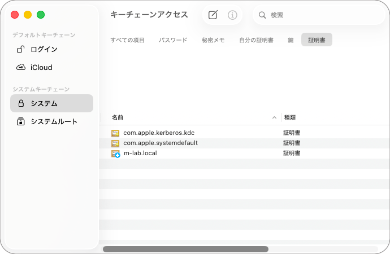Sort by 種類 column header
The width and height of the screenshot is (390, 254).
(290, 117)
